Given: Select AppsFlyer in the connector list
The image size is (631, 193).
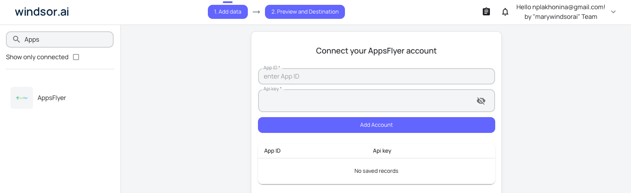Looking at the screenshot, I should [52, 98].
